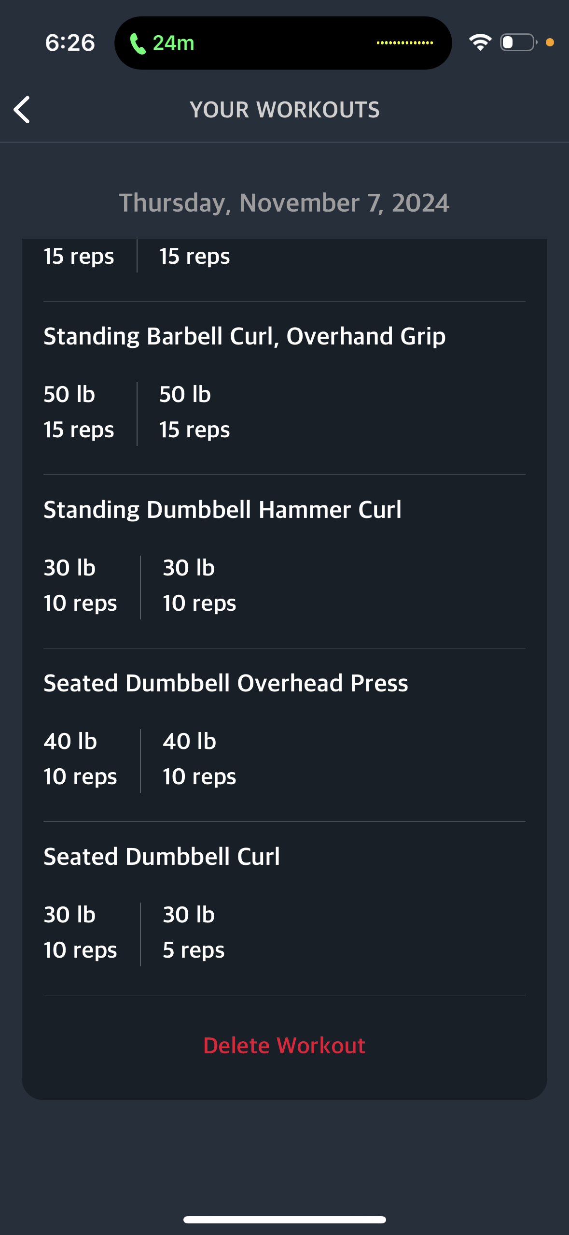
Task: Open Standing Dumbbell Hammer Curl exercise
Action: coord(222,510)
